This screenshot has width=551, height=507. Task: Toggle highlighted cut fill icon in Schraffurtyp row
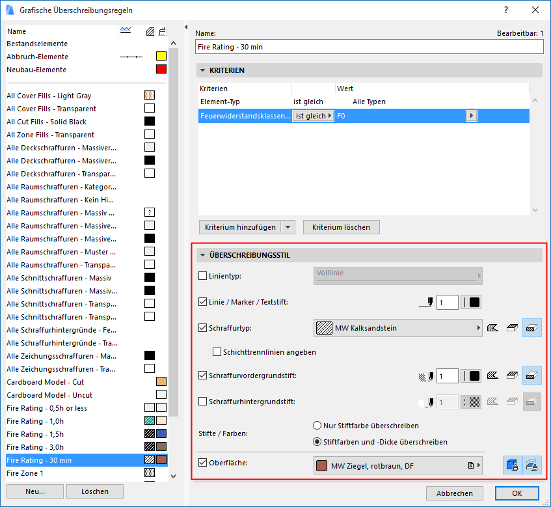coord(531,328)
